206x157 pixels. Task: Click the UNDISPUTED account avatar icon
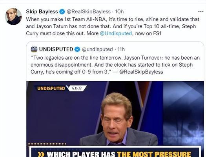[34, 49]
